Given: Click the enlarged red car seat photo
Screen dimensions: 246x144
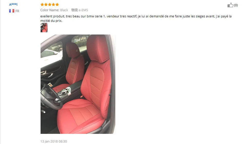Looking at the screenshot, I should (78, 84).
